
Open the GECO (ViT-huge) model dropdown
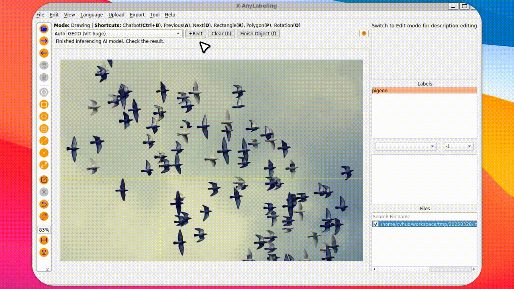124,34
